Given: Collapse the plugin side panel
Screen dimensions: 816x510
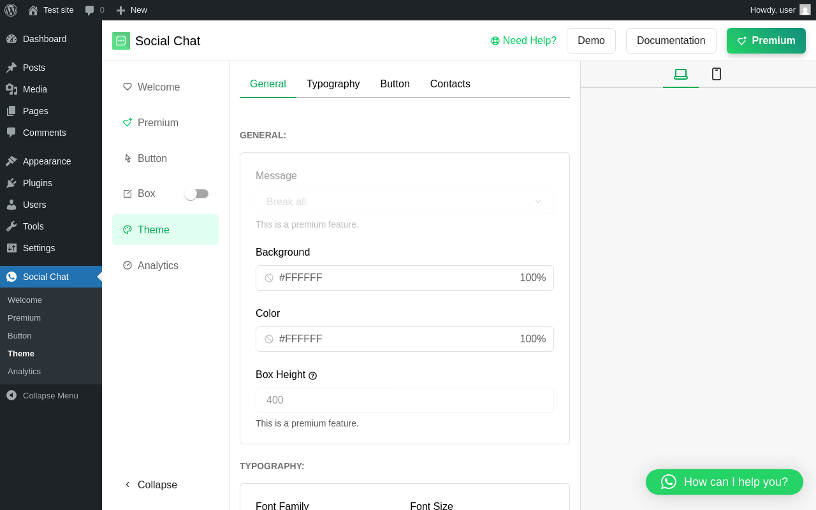Looking at the screenshot, I should (150, 484).
